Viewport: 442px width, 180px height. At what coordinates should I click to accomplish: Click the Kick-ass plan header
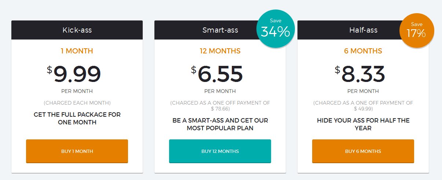point(77,30)
